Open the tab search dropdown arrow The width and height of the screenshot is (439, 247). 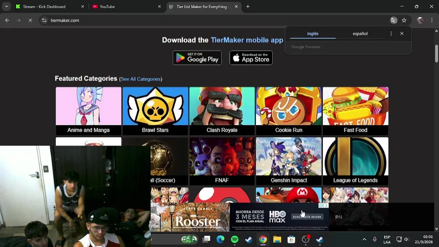6,7
